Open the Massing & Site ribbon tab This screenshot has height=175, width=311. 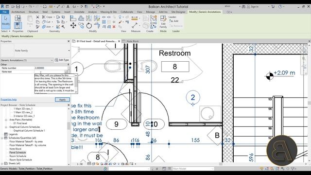(x=108, y=12)
